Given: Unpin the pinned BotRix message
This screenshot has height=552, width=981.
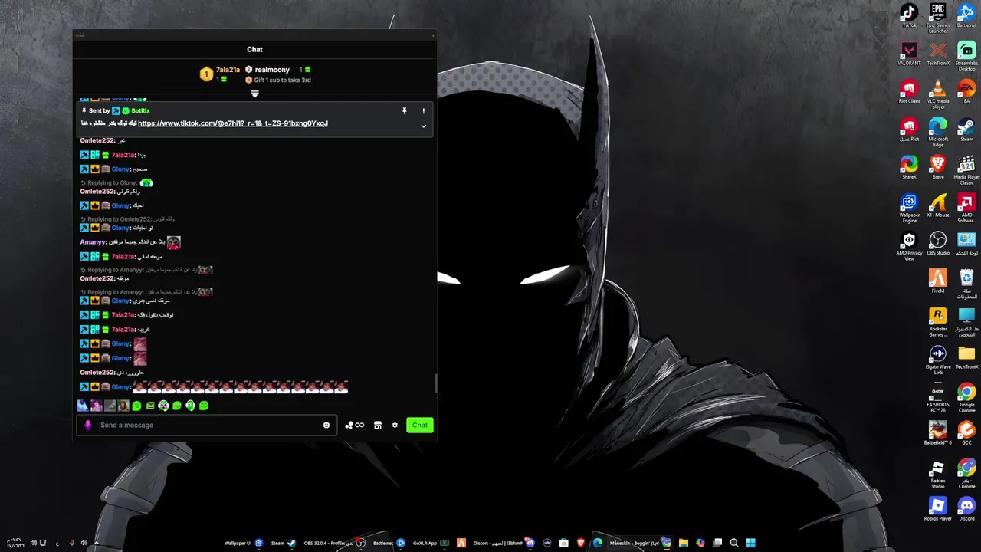Looking at the screenshot, I should pyautogui.click(x=405, y=111).
